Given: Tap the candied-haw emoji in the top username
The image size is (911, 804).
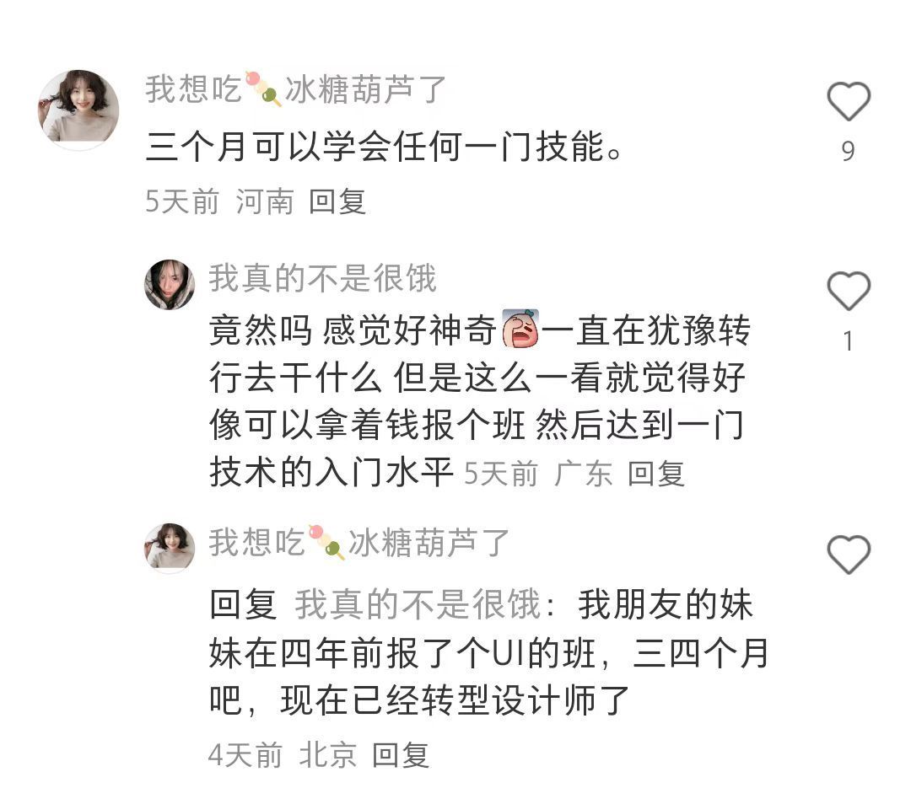Looking at the screenshot, I should coord(263,88).
